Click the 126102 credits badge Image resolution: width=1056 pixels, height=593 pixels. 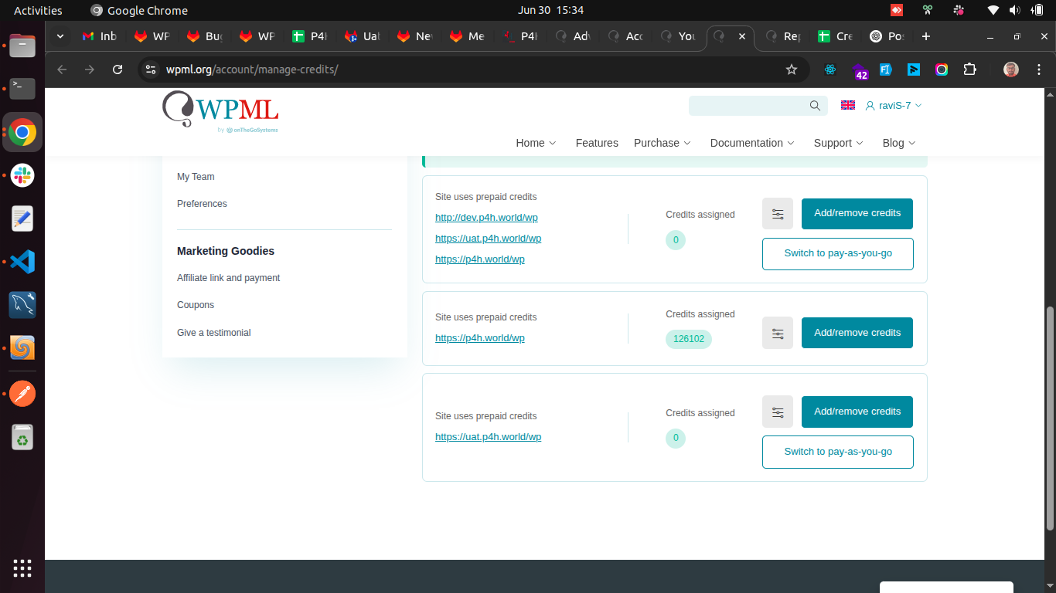(689, 339)
